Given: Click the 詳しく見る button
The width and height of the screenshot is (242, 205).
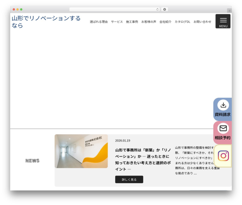Looking at the screenshot, I should [129, 179].
